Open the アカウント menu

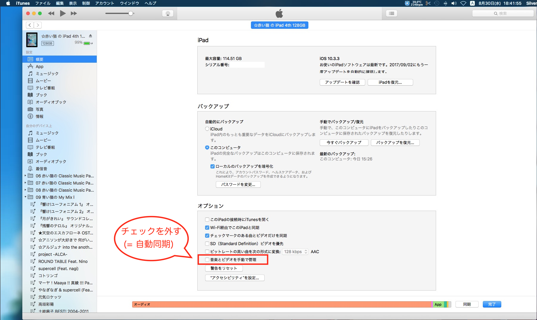tap(105, 3)
